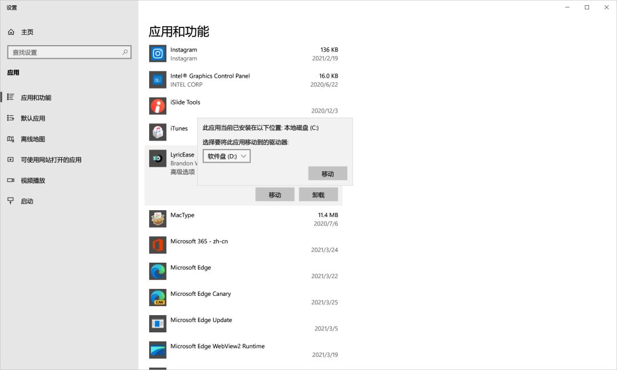Click the 移动 button under LyricEase
The image size is (617, 370).
point(275,195)
